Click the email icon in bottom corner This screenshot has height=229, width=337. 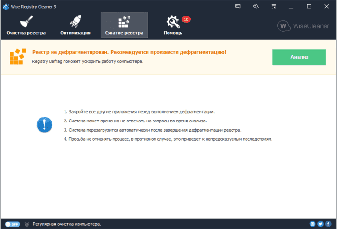coord(313,224)
